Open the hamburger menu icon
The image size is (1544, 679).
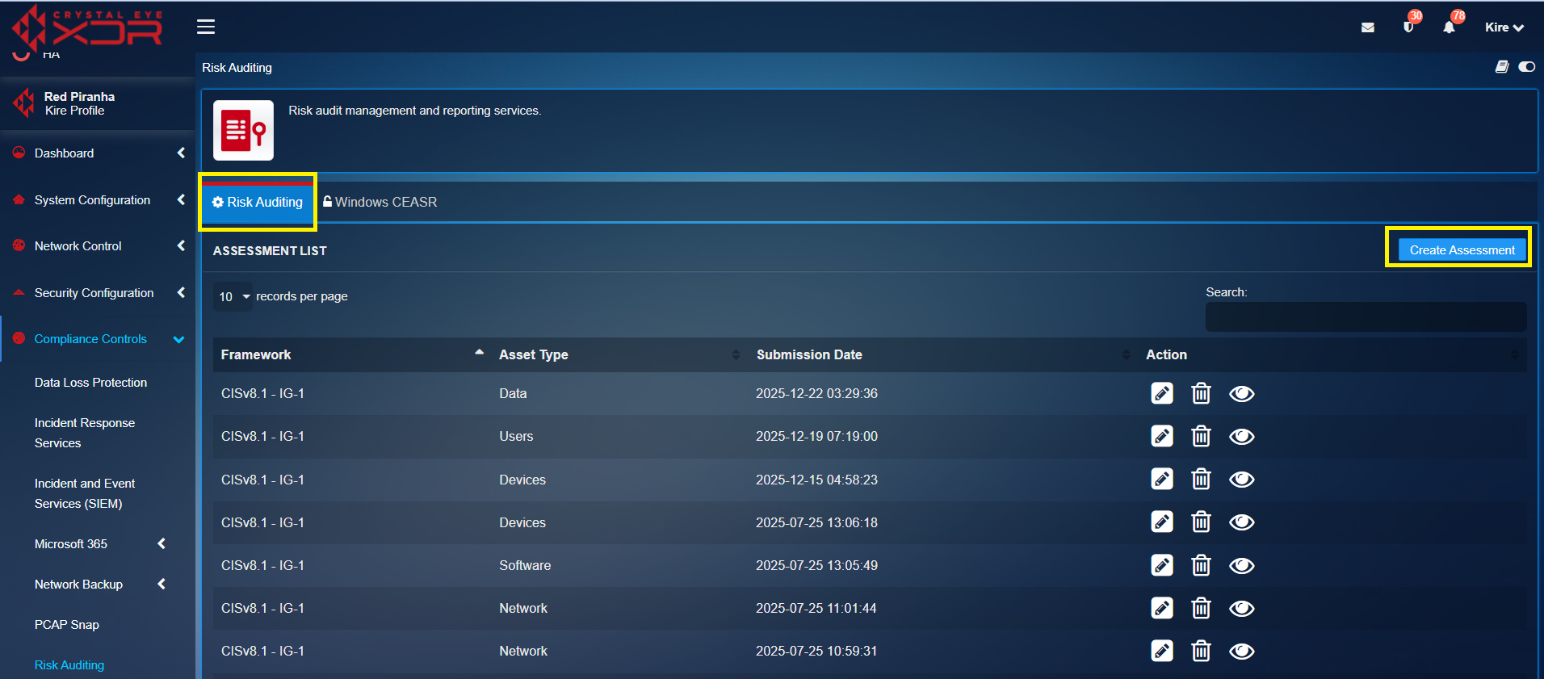[x=206, y=27]
